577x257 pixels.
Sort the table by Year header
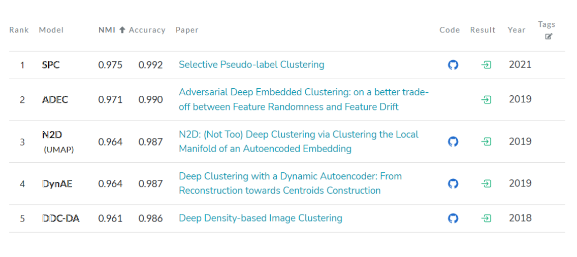516,30
